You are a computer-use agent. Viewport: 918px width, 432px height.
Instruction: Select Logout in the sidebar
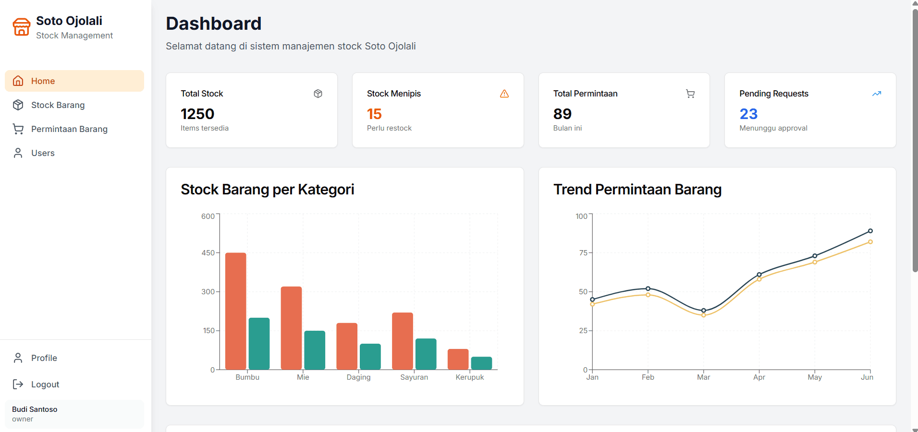pyautogui.click(x=74, y=384)
